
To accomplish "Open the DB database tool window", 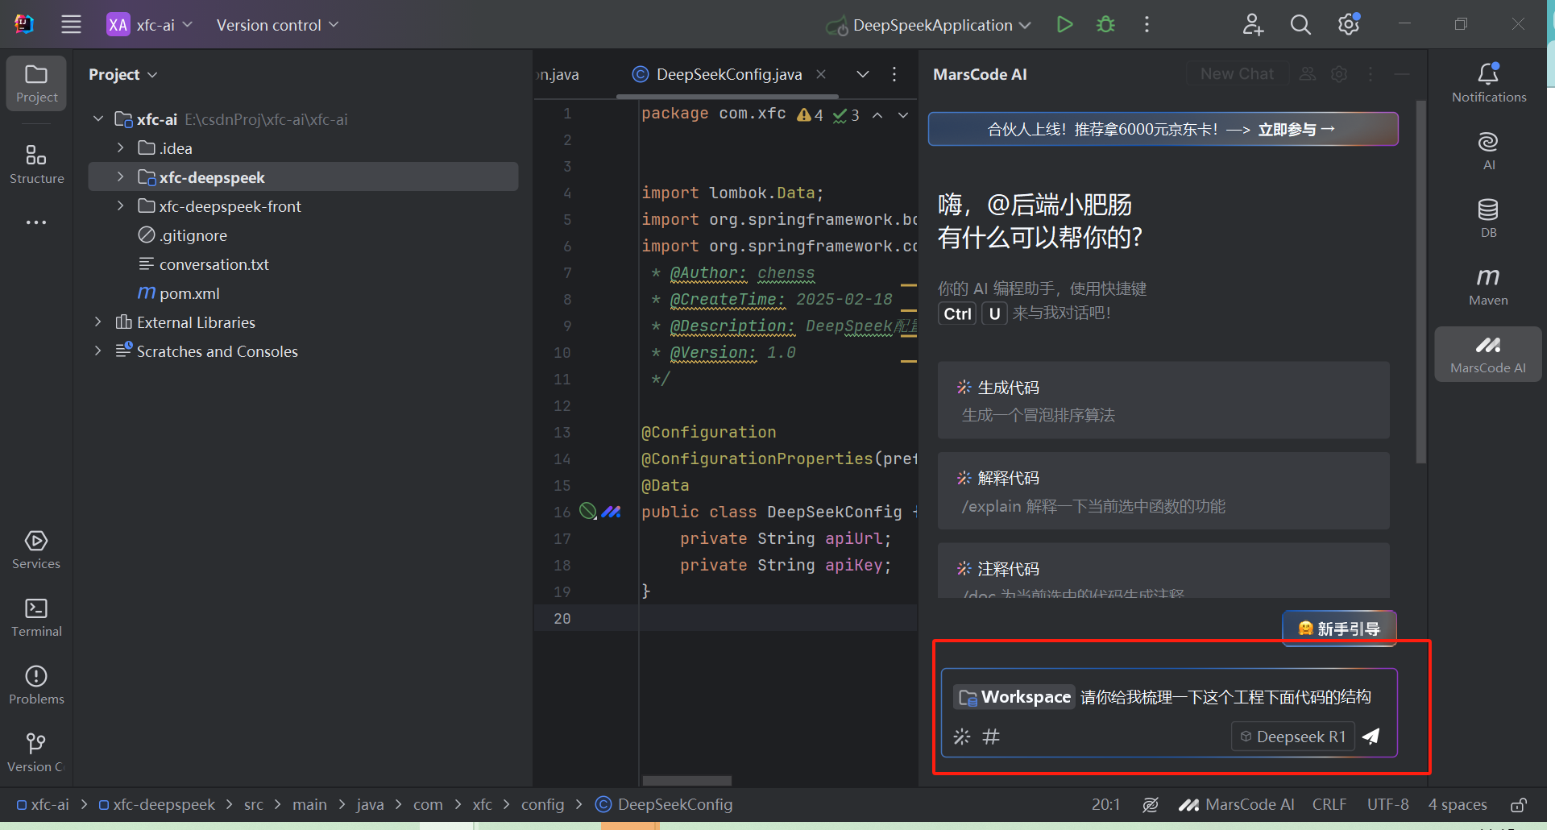I will pos(1488,218).
